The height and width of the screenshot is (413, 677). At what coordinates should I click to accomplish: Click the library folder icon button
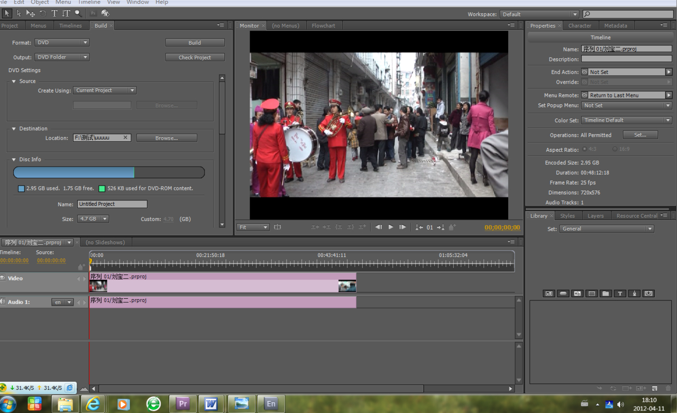pos(606,293)
